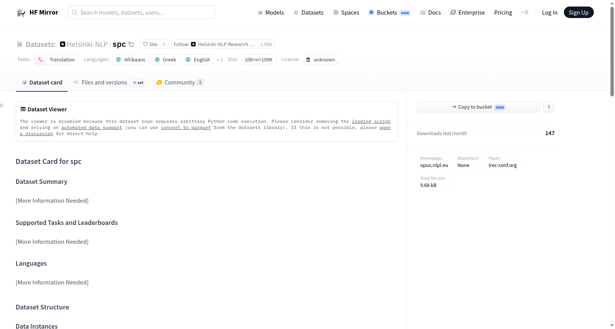Click the like count 0
The image size is (615, 329).
[x=164, y=44]
